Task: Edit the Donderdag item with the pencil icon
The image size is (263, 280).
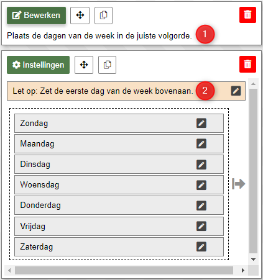Action: click(201, 205)
